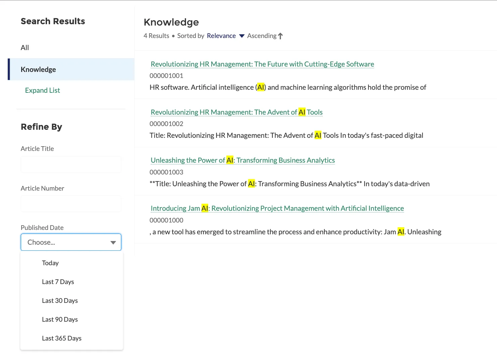This screenshot has width=497, height=359.
Task: Select the Knowledge search category
Action: [38, 69]
